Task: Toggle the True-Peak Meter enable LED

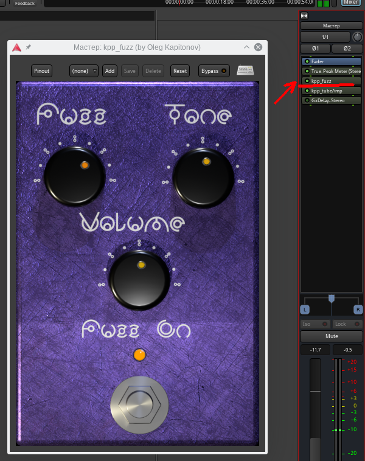Action: coord(307,71)
